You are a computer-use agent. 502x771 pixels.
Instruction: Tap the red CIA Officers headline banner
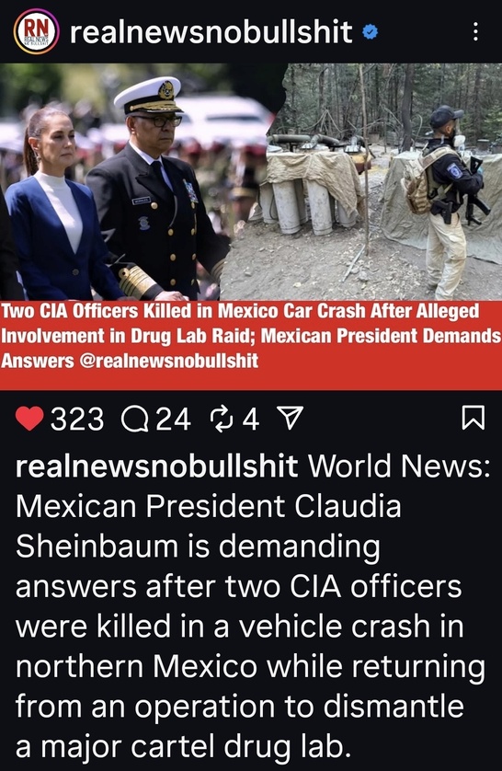coord(251,345)
